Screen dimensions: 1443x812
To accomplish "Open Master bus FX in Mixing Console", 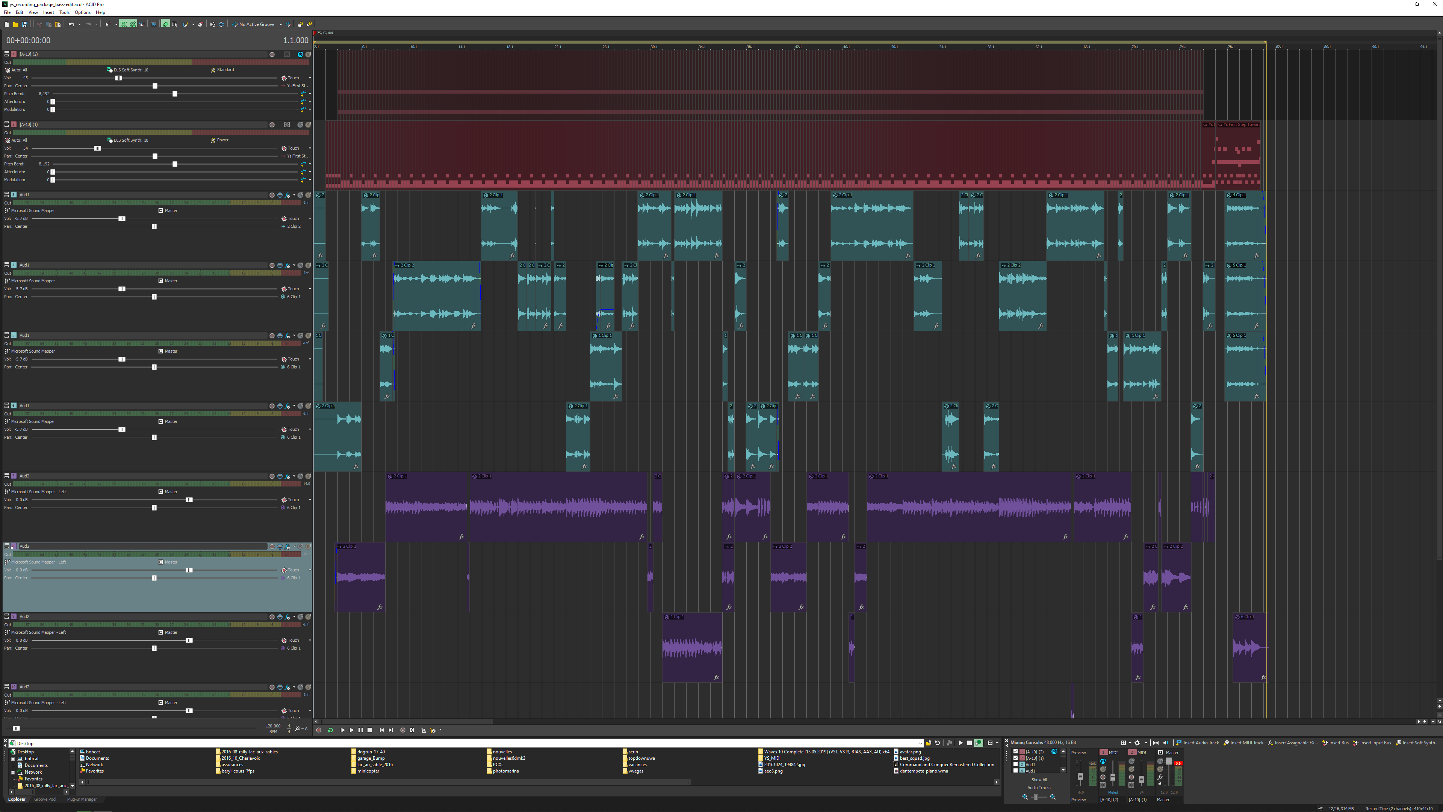I will coord(1160,777).
